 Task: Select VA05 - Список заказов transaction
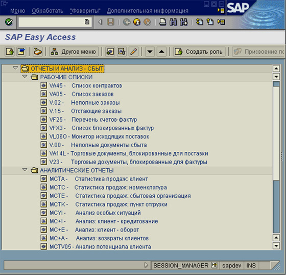pyautogui.click(x=81, y=94)
